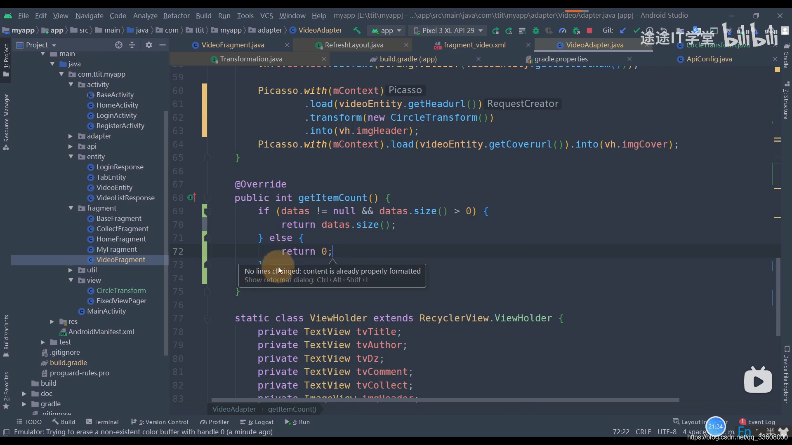Click the Project tree vertical scrollbar

(x=166, y=233)
